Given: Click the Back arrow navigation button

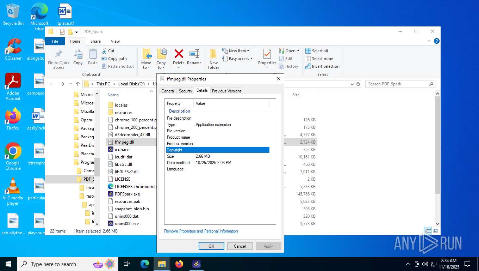Looking at the screenshot, I should [52, 84].
